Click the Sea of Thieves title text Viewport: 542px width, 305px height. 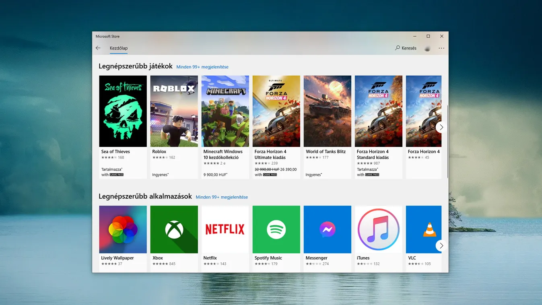pyautogui.click(x=115, y=152)
